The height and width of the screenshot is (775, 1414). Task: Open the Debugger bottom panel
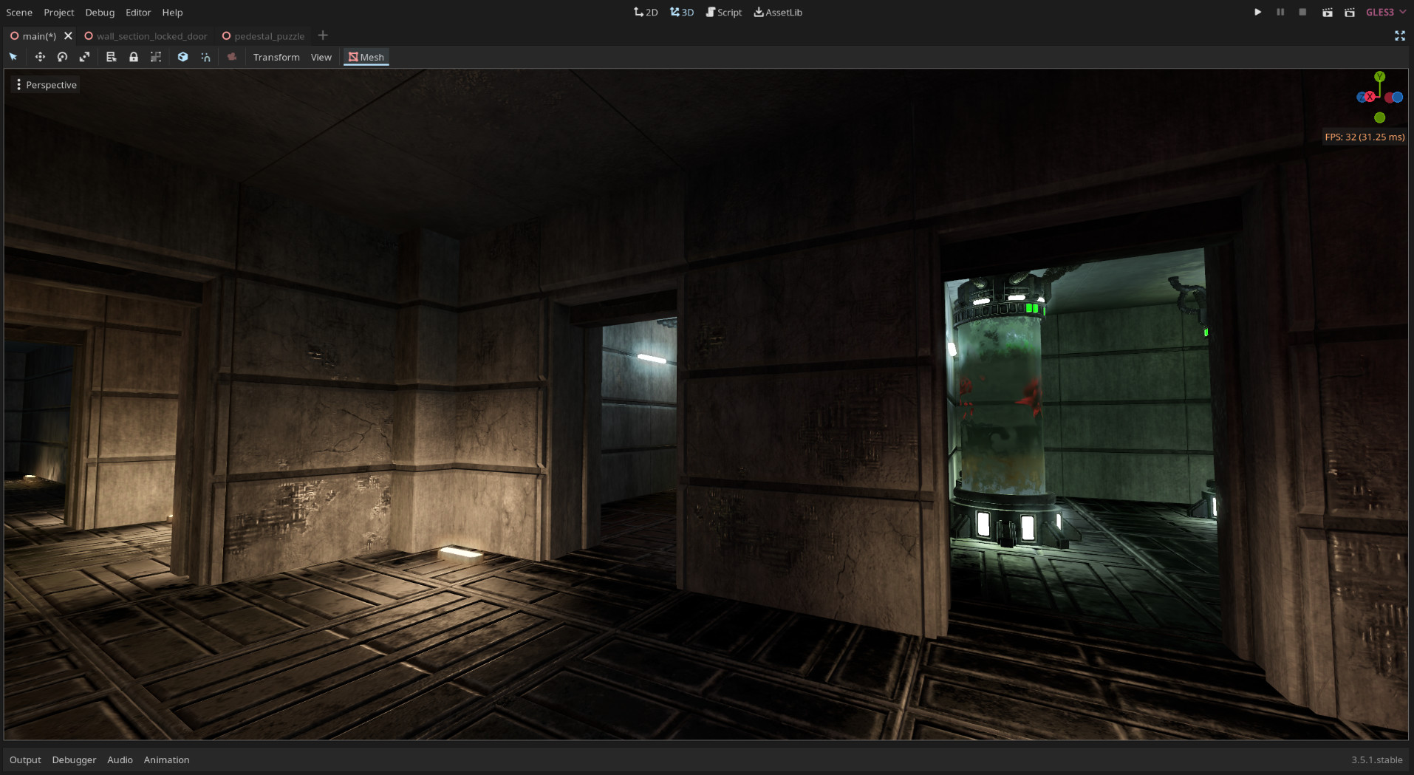(x=74, y=759)
